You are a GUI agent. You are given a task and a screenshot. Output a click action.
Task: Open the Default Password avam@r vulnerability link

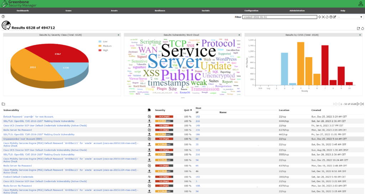tap(29, 117)
